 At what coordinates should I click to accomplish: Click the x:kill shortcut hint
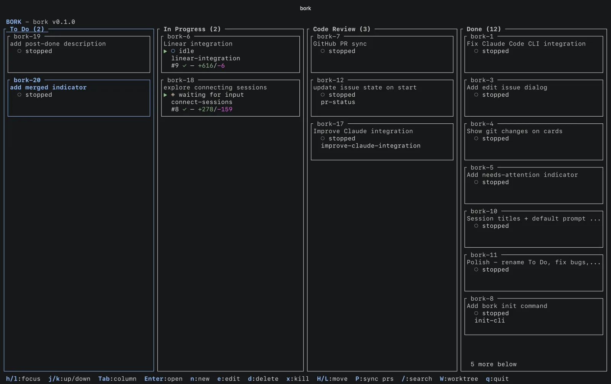pos(298,379)
